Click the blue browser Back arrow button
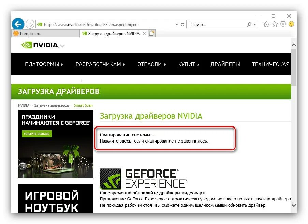Image resolution: width=308 pixels, height=224 pixels. pyautogui.click(x=18, y=24)
